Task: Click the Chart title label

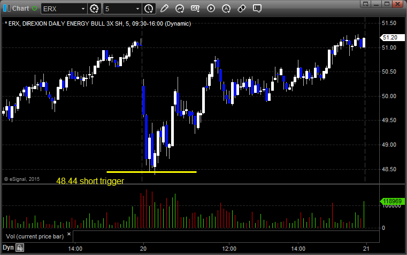Action: coord(21,9)
